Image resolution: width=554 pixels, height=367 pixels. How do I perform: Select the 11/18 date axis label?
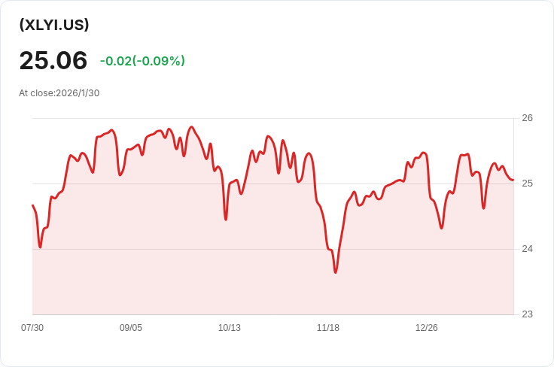[x=328, y=328]
